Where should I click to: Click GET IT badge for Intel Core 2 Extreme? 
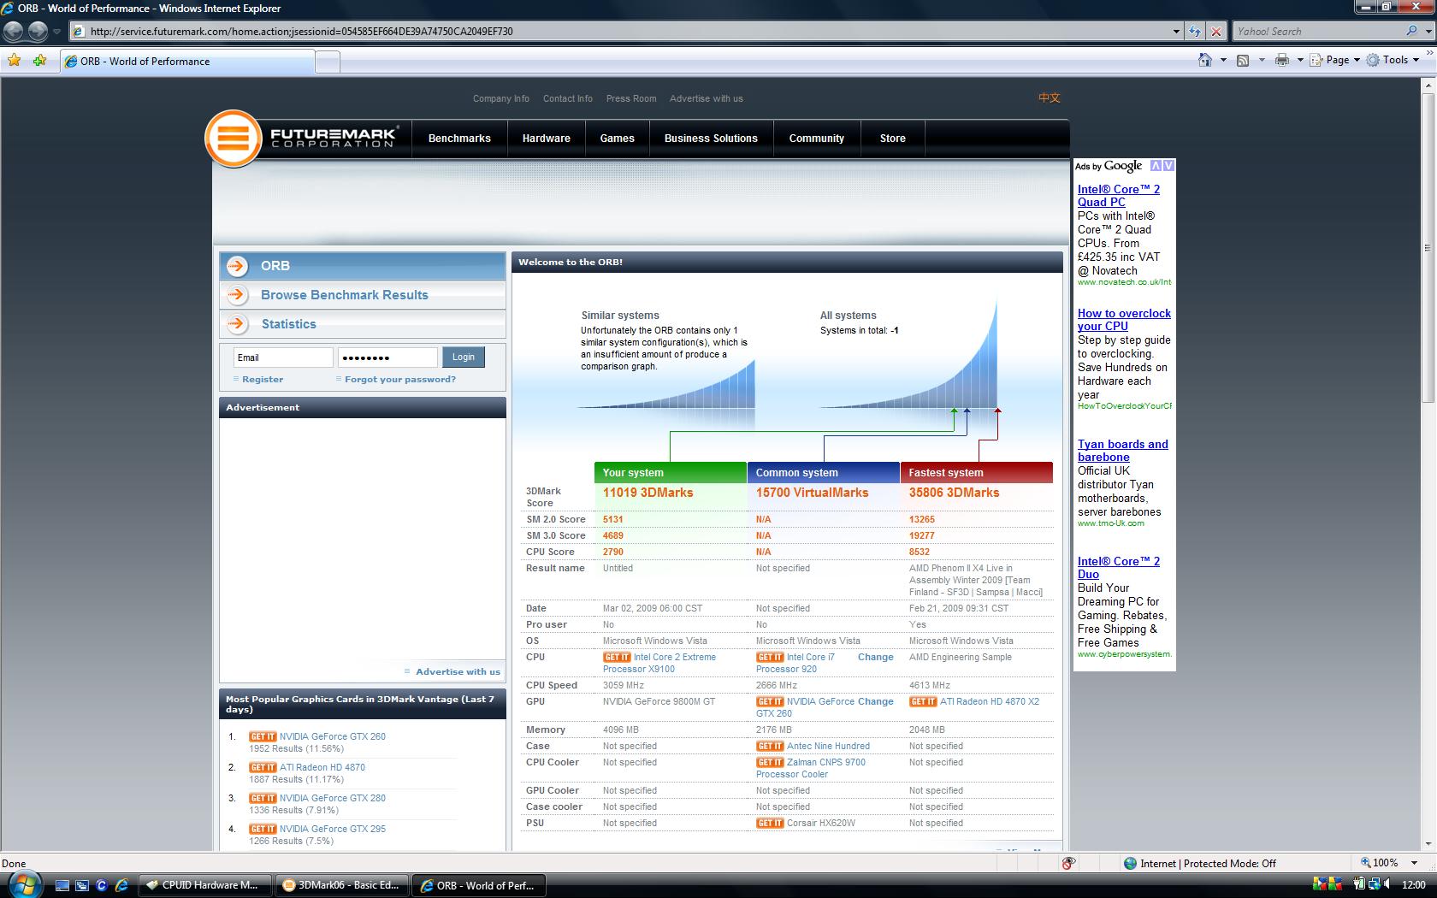[x=617, y=657]
